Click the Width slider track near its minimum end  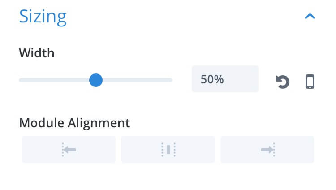coord(23,80)
